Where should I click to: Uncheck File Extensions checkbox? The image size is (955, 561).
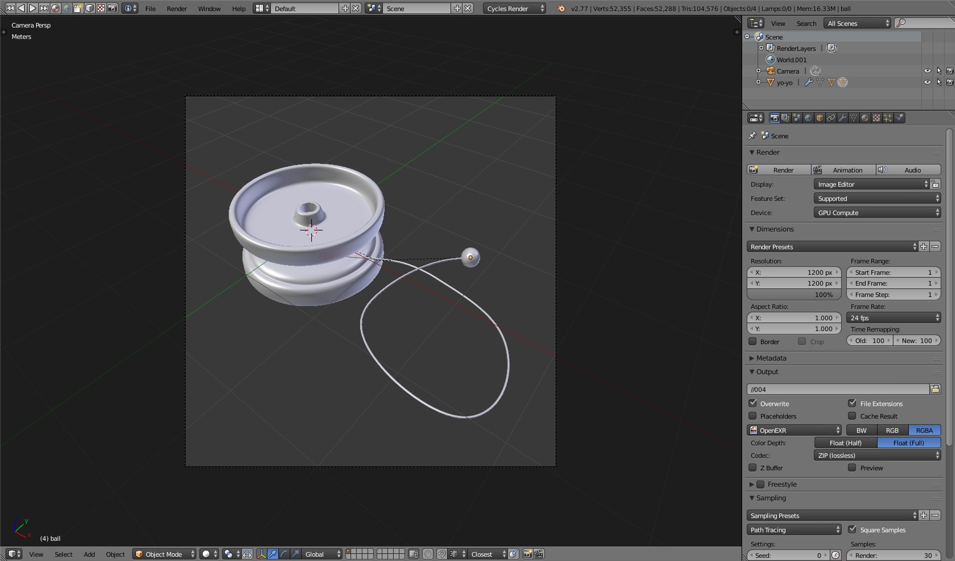click(x=852, y=403)
